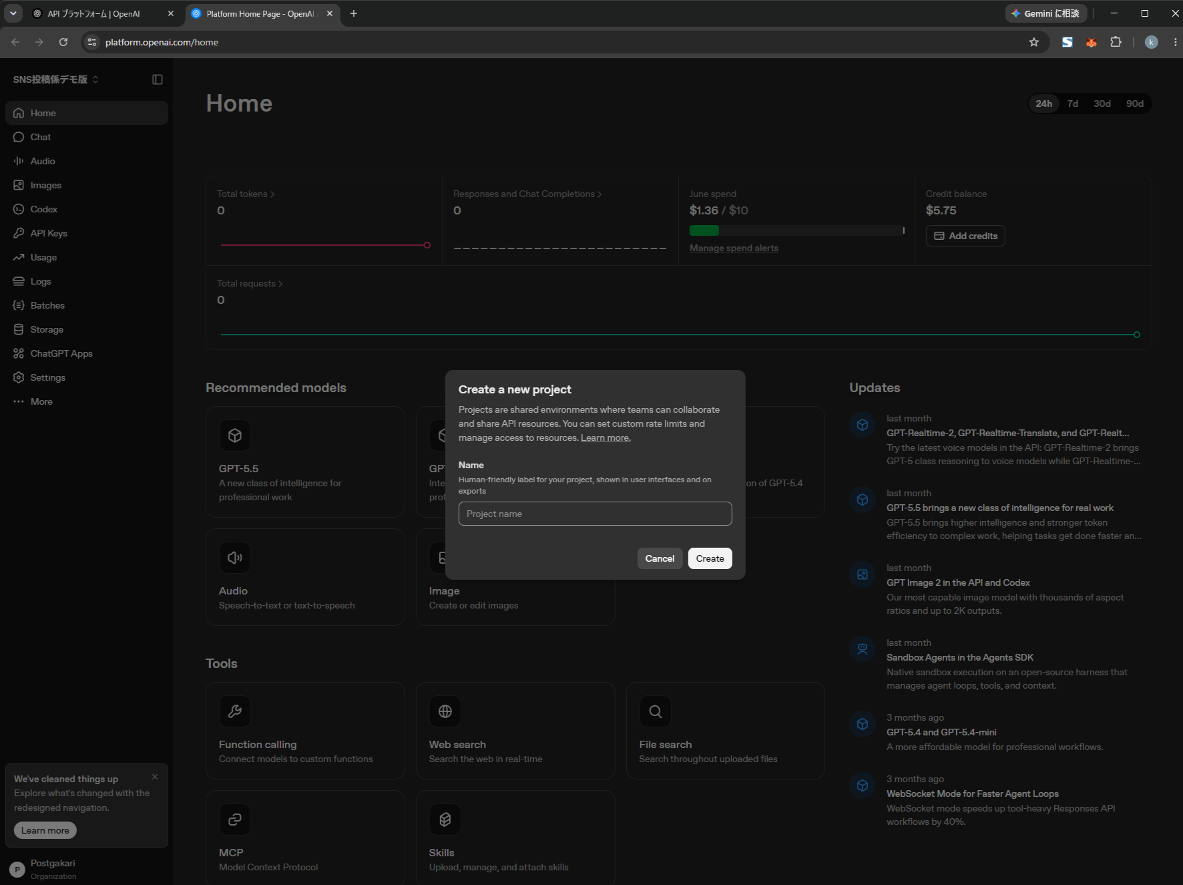This screenshot has height=885, width=1183.
Task: Open the Usage page
Action: (86, 257)
